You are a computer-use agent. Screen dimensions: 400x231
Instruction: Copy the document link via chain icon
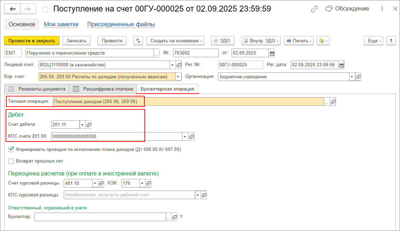314,9
